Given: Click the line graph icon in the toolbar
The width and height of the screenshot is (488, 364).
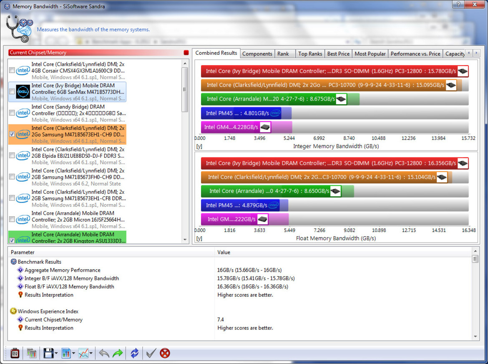Looking at the screenshot, I should tap(83, 353).
